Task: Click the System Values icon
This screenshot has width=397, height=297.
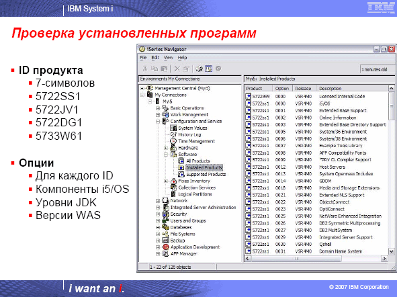Action: pyautogui.click(x=173, y=128)
